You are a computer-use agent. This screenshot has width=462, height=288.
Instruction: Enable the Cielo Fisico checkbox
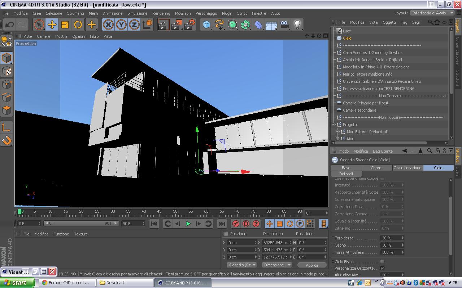click(382, 262)
